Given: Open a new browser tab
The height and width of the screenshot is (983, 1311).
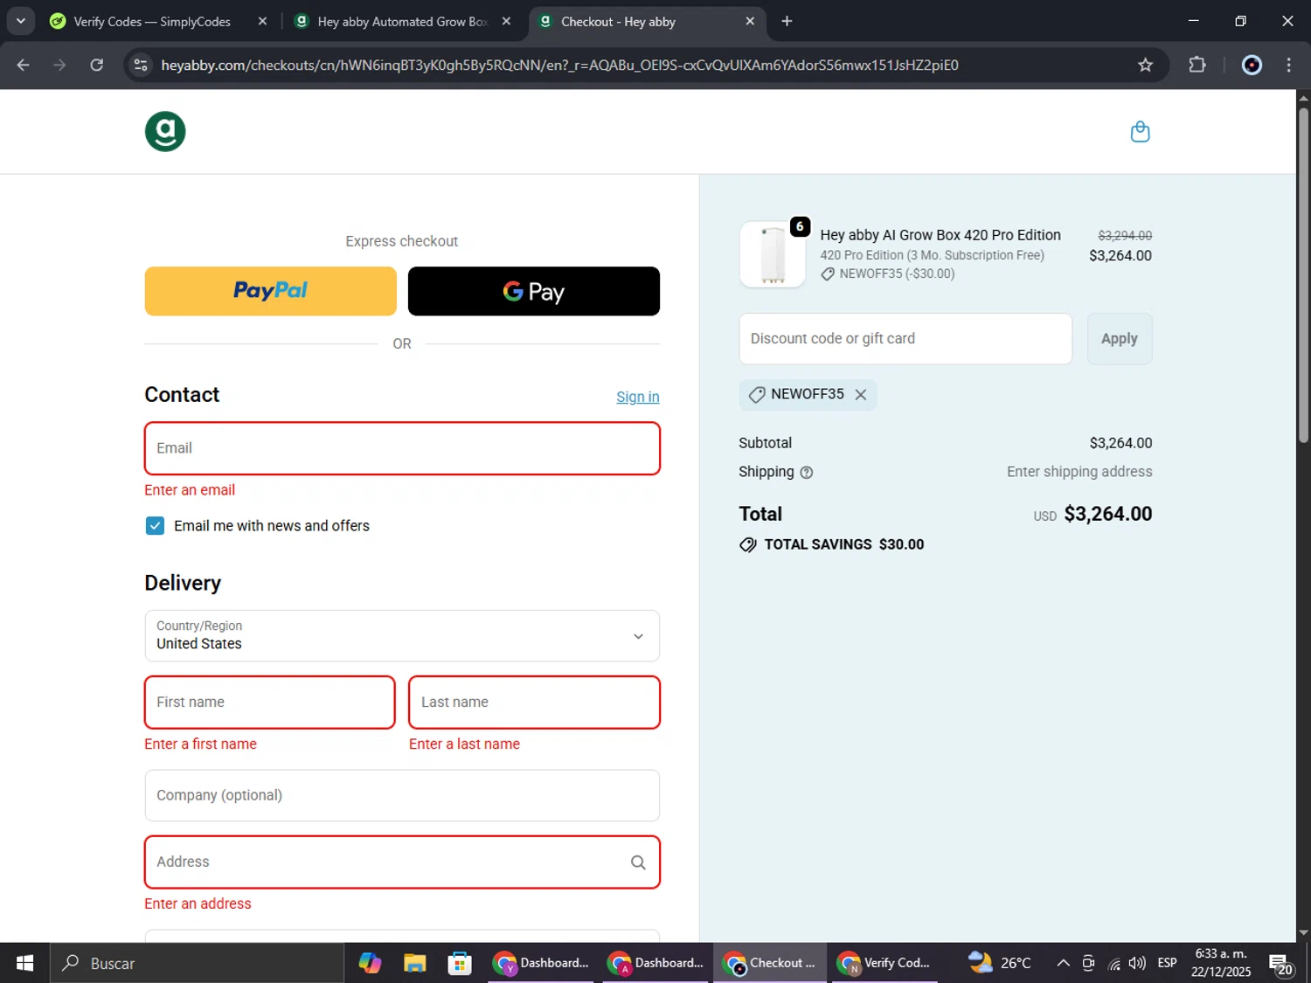Looking at the screenshot, I should 787,21.
